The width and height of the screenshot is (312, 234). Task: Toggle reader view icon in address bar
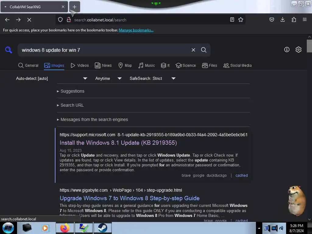click(232, 19)
